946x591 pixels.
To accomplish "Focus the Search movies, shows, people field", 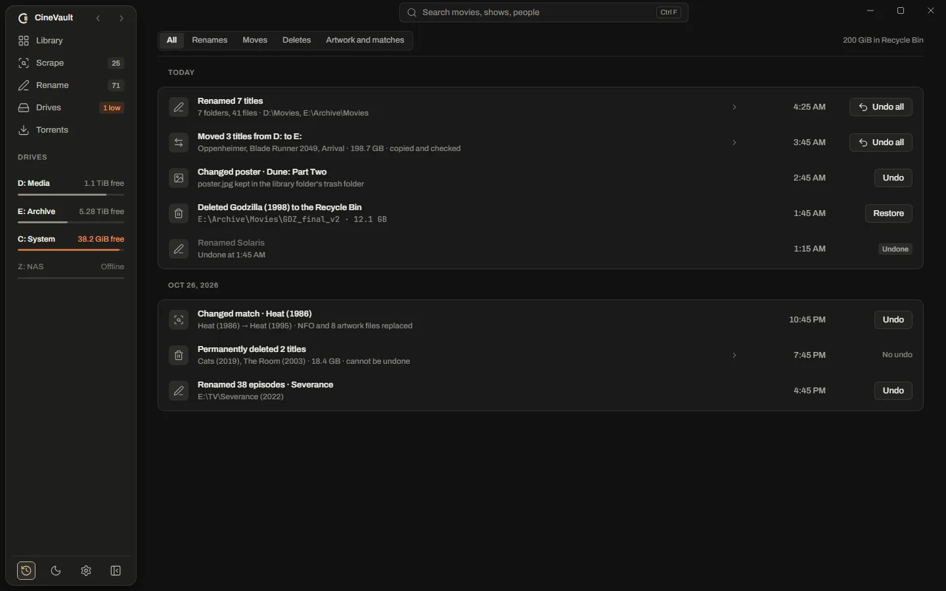I will [x=543, y=12].
